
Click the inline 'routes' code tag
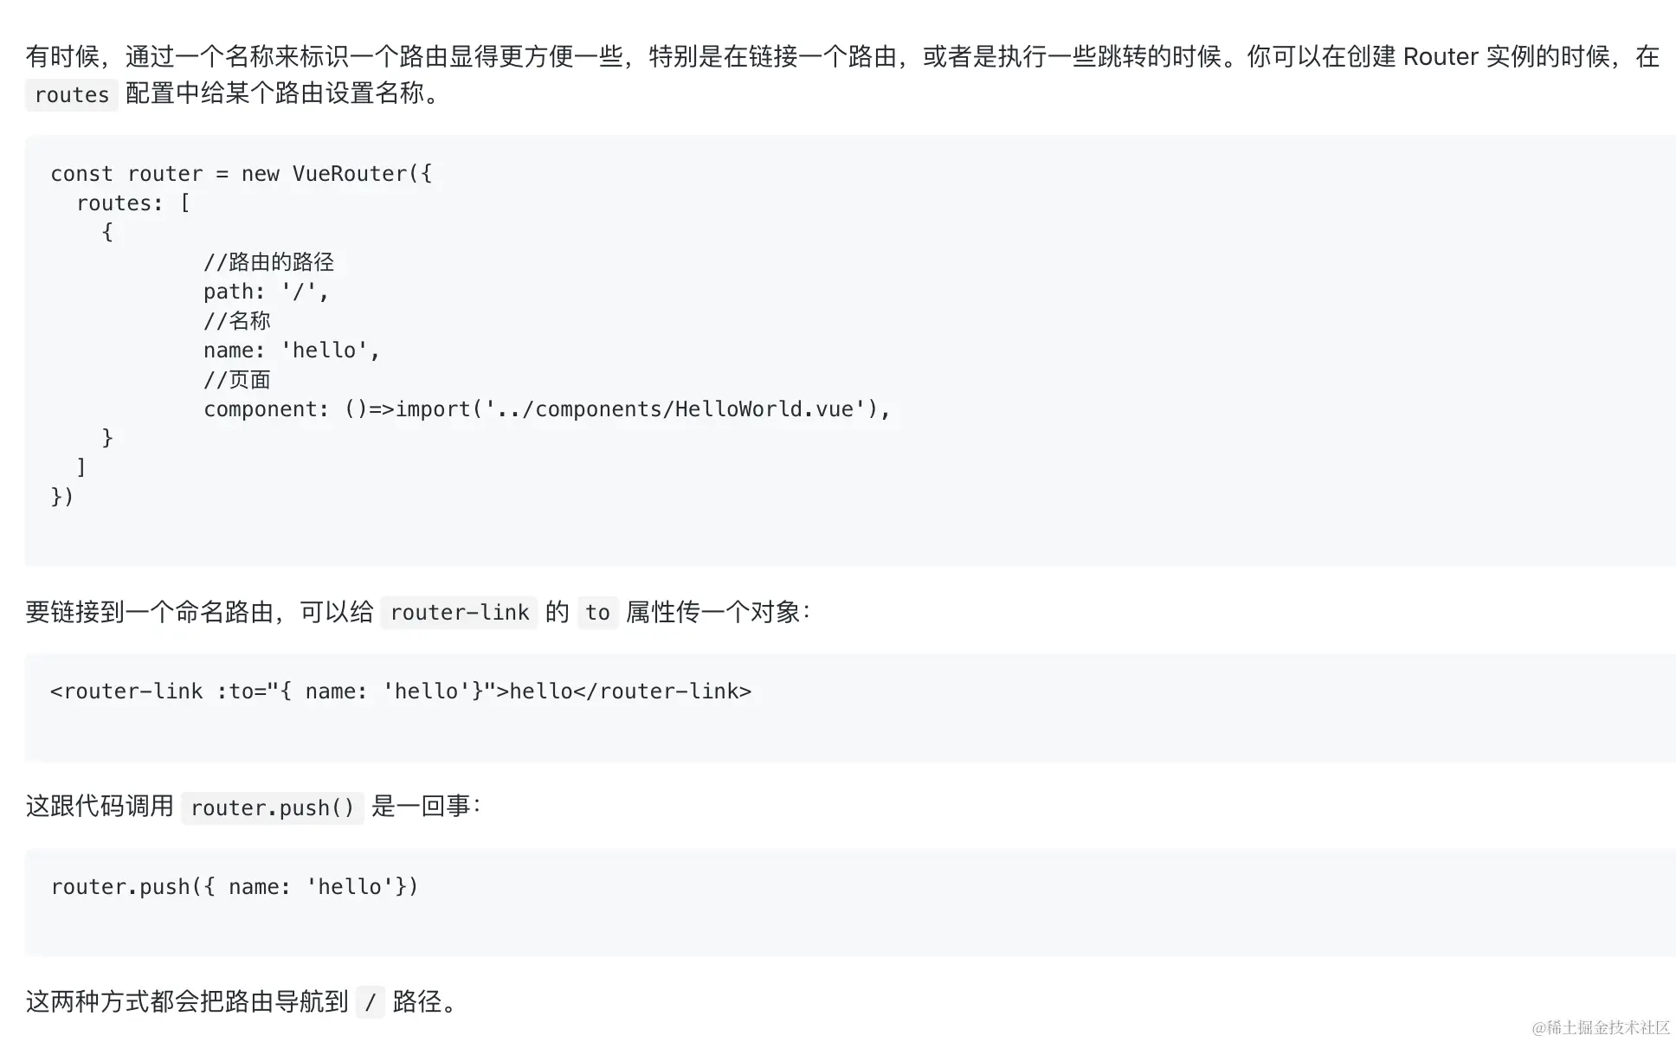point(71,94)
